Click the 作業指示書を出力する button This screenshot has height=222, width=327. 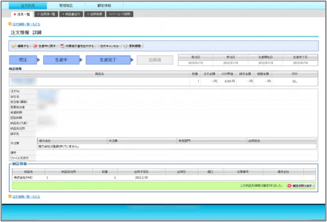78,46
